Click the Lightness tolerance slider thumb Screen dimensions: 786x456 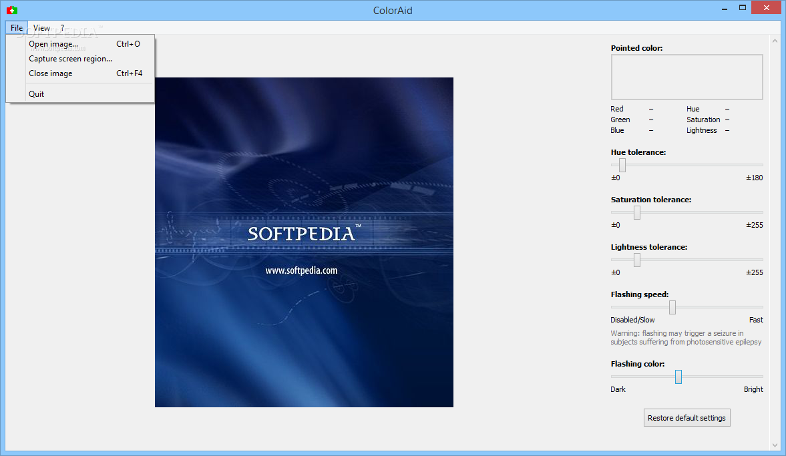pos(636,260)
